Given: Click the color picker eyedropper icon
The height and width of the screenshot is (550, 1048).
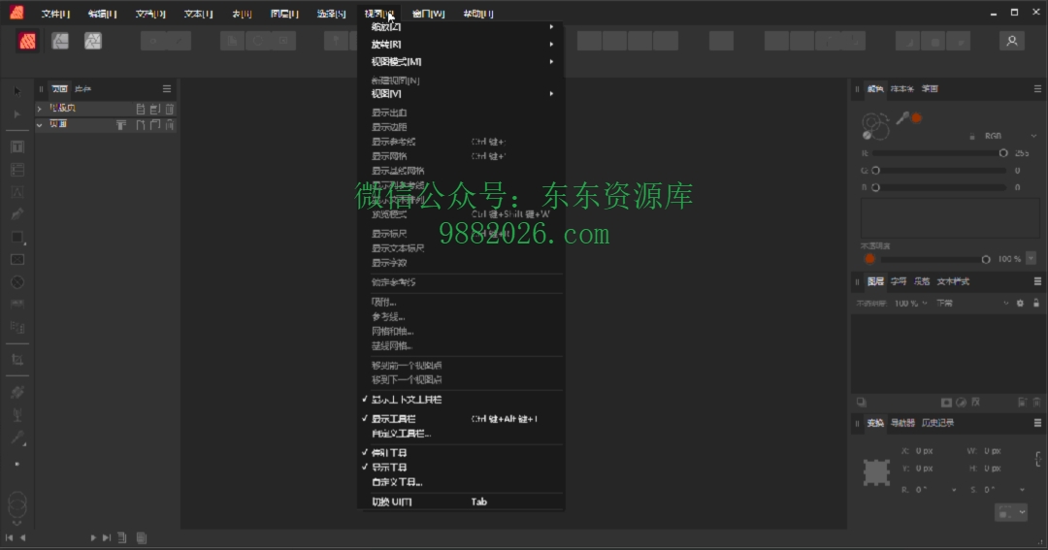Looking at the screenshot, I should tap(902, 117).
